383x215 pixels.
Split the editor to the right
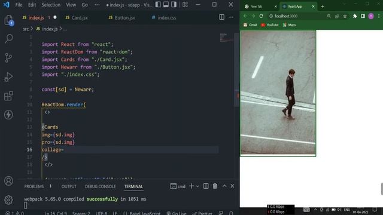point(221,17)
